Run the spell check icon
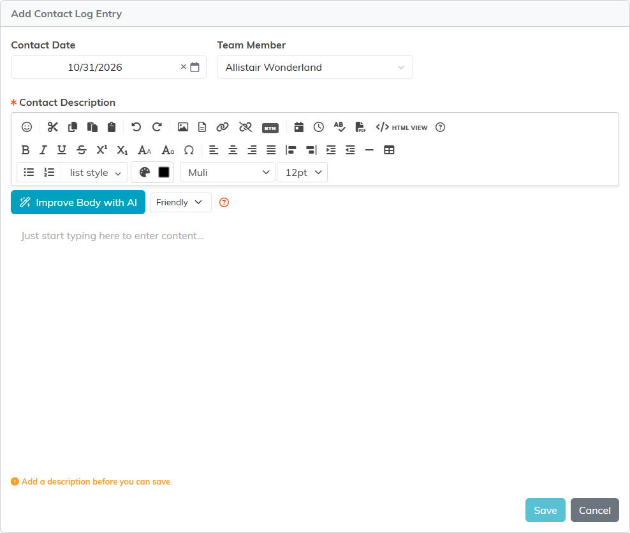Viewport: 630px width, 533px height. tap(339, 127)
